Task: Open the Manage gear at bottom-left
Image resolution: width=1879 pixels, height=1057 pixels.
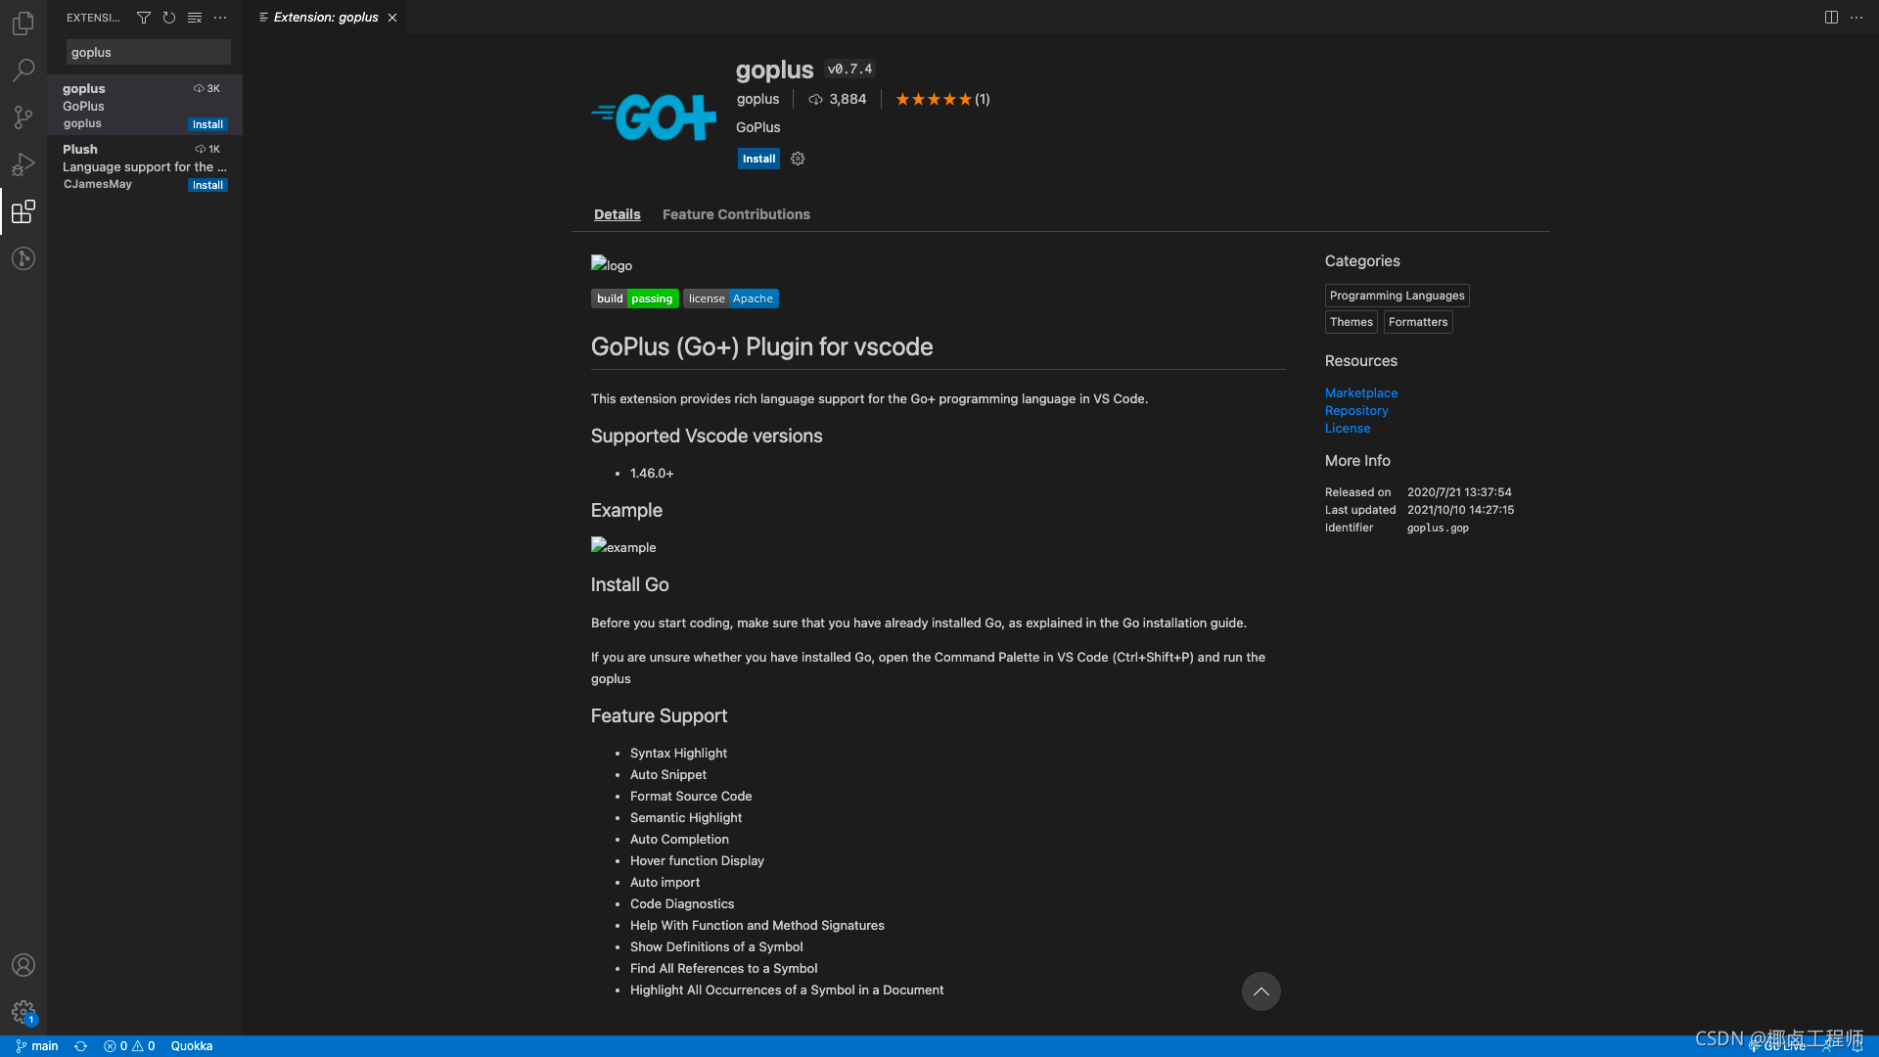Action: [23, 1012]
